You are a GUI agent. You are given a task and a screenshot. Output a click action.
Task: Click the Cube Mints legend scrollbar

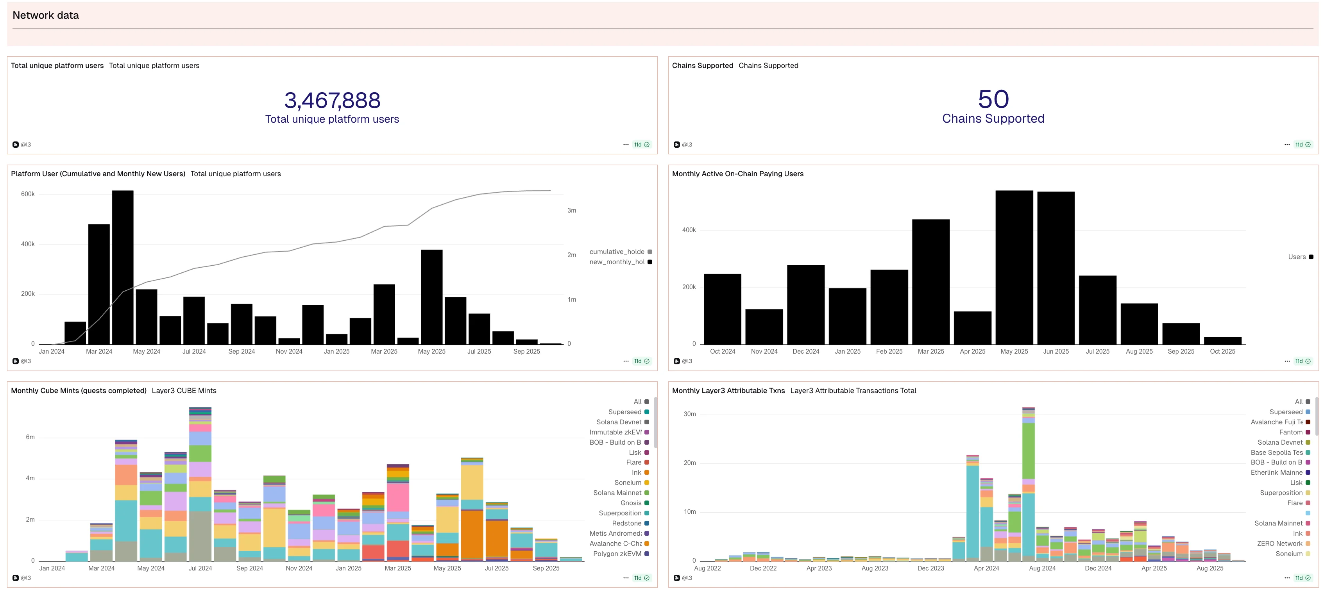(655, 422)
